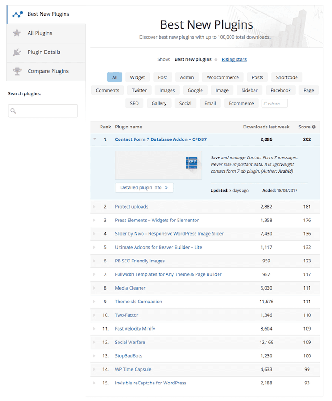Viewport: 332px width, 401px height.
Task: Expand the Two-Factor row arrow
Action: coord(94,315)
